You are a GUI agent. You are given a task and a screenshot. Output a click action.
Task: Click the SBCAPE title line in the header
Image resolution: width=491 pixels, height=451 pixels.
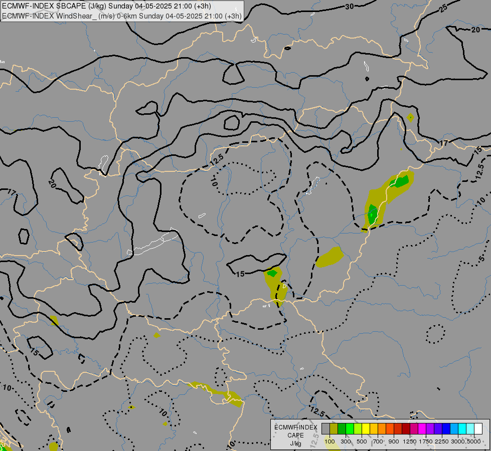pyautogui.click(x=106, y=6)
